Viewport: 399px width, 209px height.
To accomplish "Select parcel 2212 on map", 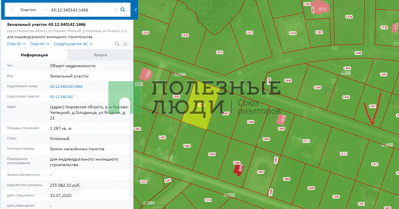I will click(x=343, y=154).
